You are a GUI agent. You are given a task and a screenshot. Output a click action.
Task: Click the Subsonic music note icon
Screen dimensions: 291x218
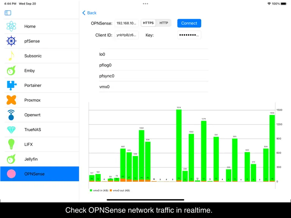11,56
